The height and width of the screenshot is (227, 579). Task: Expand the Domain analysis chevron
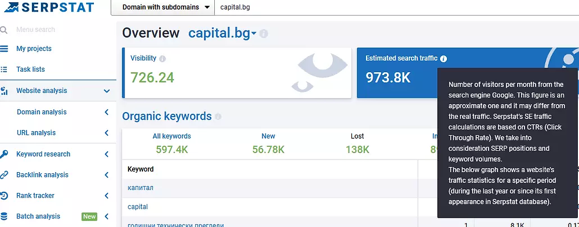[x=107, y=112]
